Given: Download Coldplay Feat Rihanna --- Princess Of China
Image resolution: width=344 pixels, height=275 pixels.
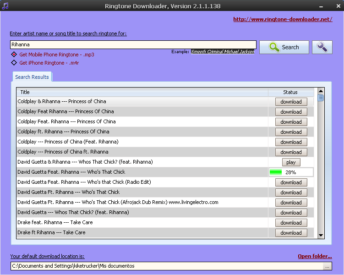Looking at the screenshot, I should click(291, 112).
